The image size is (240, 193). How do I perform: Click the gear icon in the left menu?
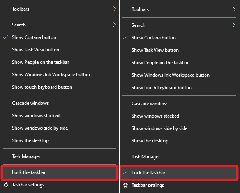pyautogui.click(x=5, y=185)
